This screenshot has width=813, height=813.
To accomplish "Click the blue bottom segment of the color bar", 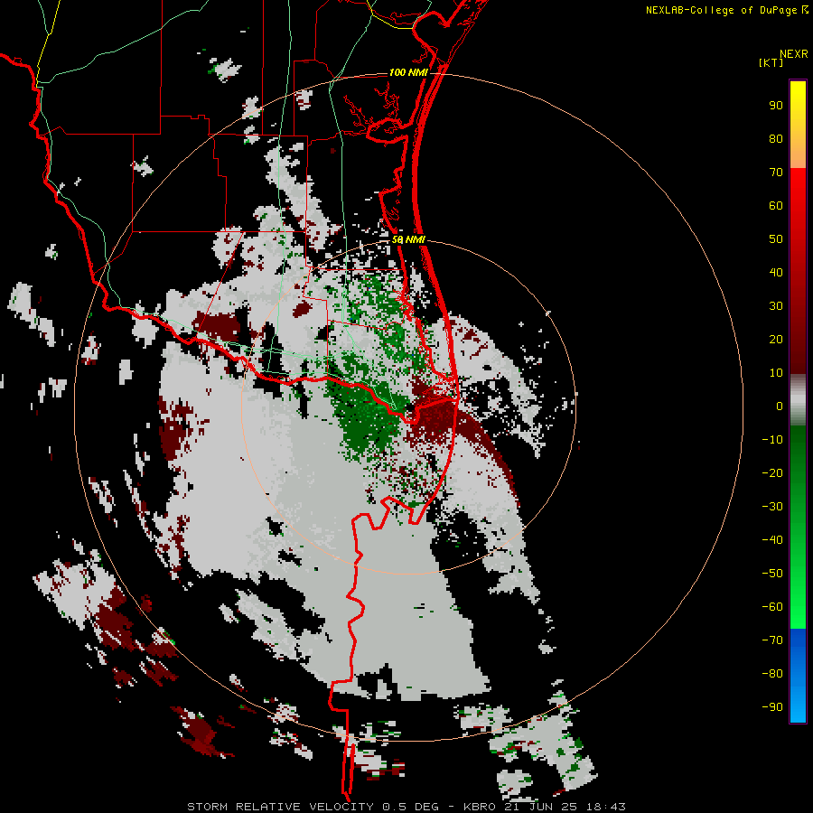I will pyautogui.click(x=798, y=675).
